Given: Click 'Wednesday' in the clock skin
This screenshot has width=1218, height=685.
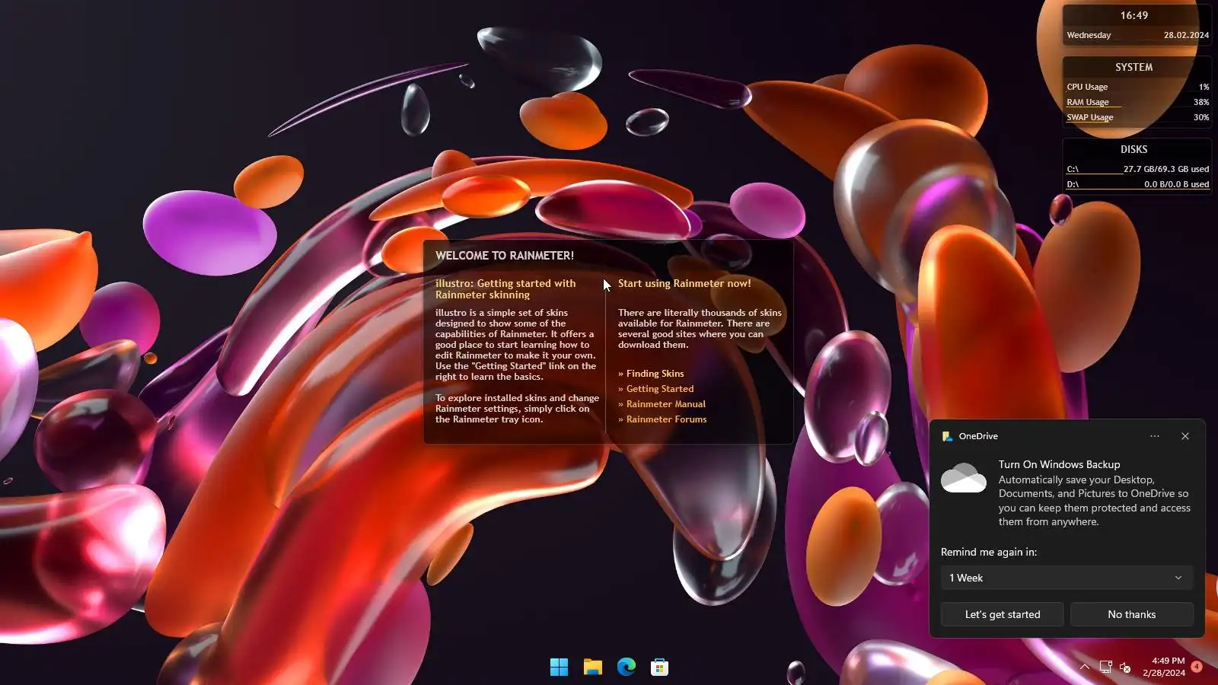Looking at the screenshot, I should [x=1089, y=35].
